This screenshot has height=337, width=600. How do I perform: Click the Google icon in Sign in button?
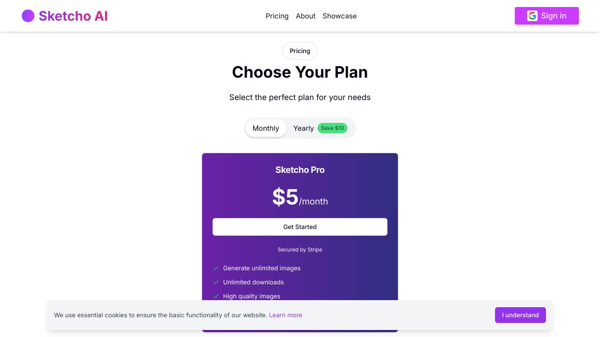click(532, 16)
